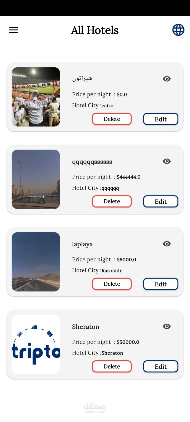Delete the شيراتون hotel

112,119
